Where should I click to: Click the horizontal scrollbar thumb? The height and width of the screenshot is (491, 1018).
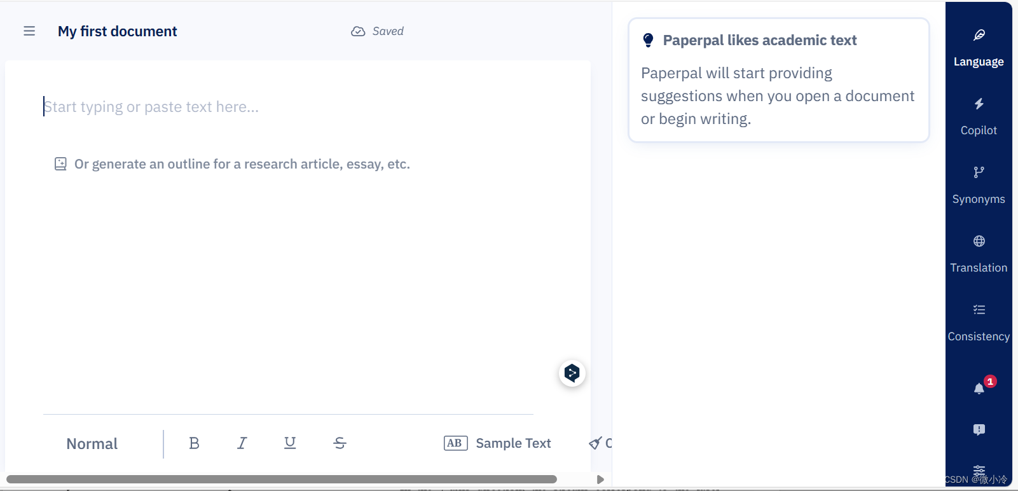tap(282, 479)
